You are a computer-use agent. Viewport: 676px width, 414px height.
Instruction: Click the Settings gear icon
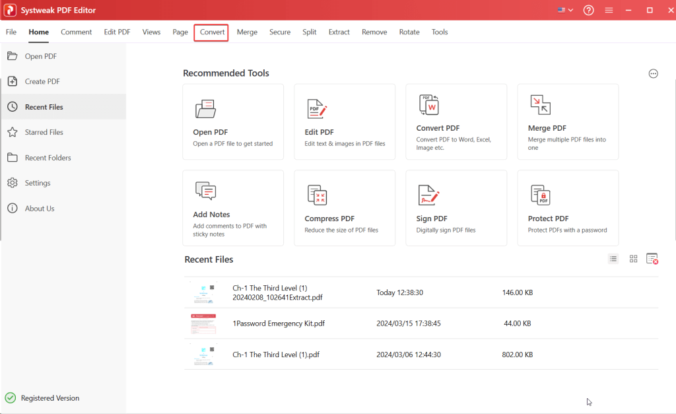(13, 183)
